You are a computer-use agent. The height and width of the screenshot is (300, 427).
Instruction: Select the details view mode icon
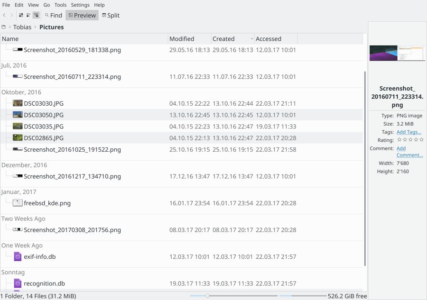(36, 15)
